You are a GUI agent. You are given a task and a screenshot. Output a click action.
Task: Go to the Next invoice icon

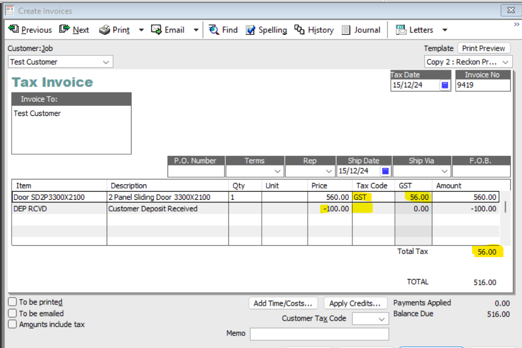click(x=64, y=29)
